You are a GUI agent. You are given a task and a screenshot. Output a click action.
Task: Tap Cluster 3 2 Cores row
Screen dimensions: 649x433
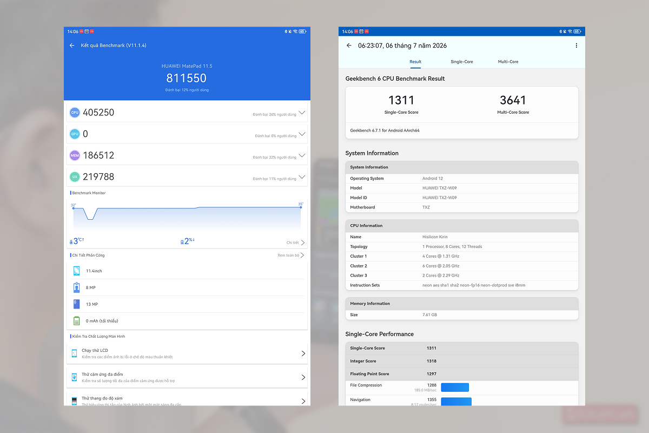pos(462,275)
